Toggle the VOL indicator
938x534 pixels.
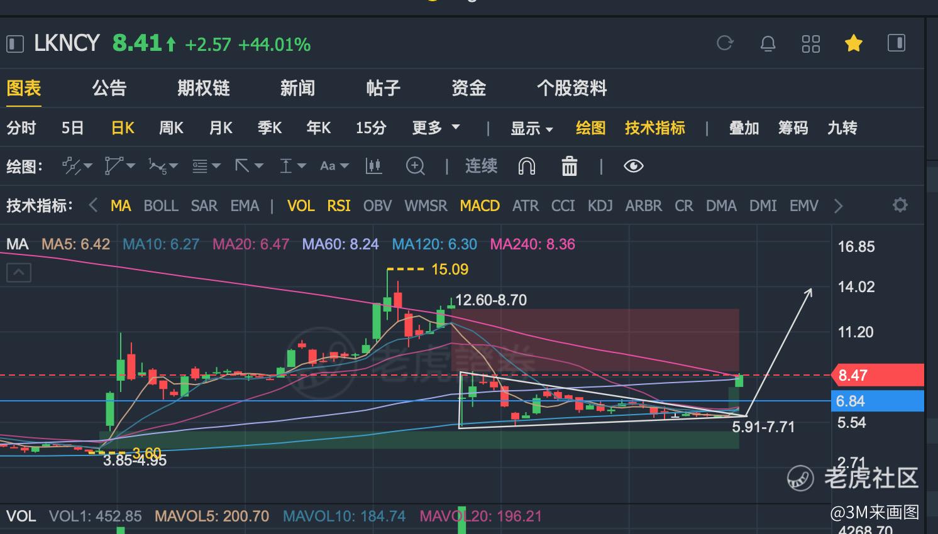(x=301, y=205)
